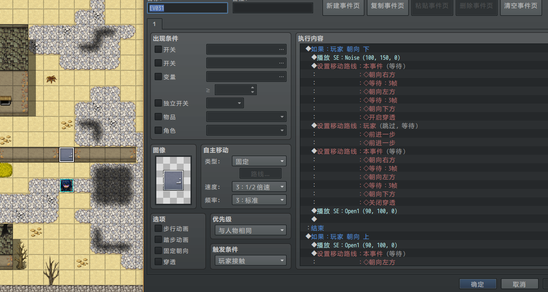
Task: Open the event image door thumbnail
Action: point(174,179)
